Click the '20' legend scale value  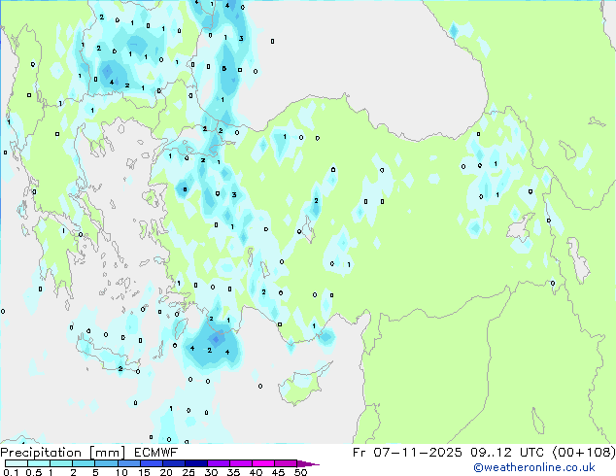tap(166, 472)
